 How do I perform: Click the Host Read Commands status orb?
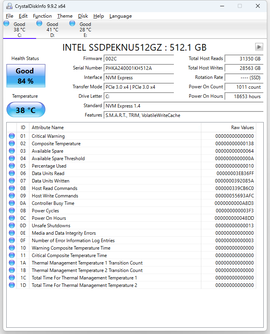[x=12, y=188]
